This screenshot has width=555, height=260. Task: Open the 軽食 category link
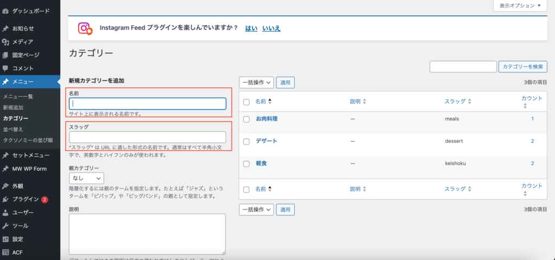point(261,163)
